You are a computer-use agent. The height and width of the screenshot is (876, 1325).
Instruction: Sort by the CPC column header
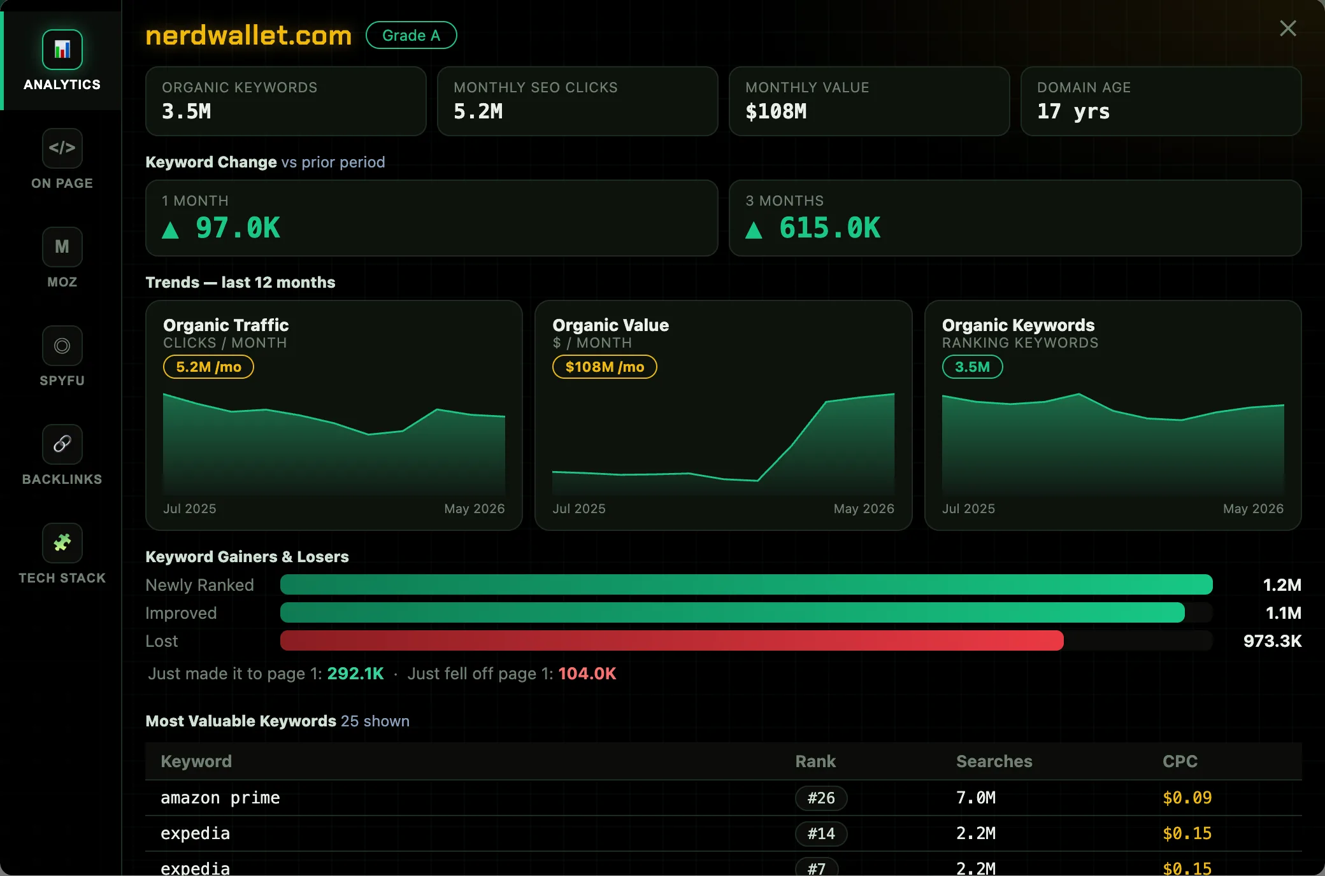point(1180,761)
